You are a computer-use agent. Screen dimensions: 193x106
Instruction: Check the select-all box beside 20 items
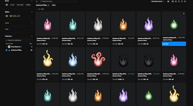tap(36, 9)
